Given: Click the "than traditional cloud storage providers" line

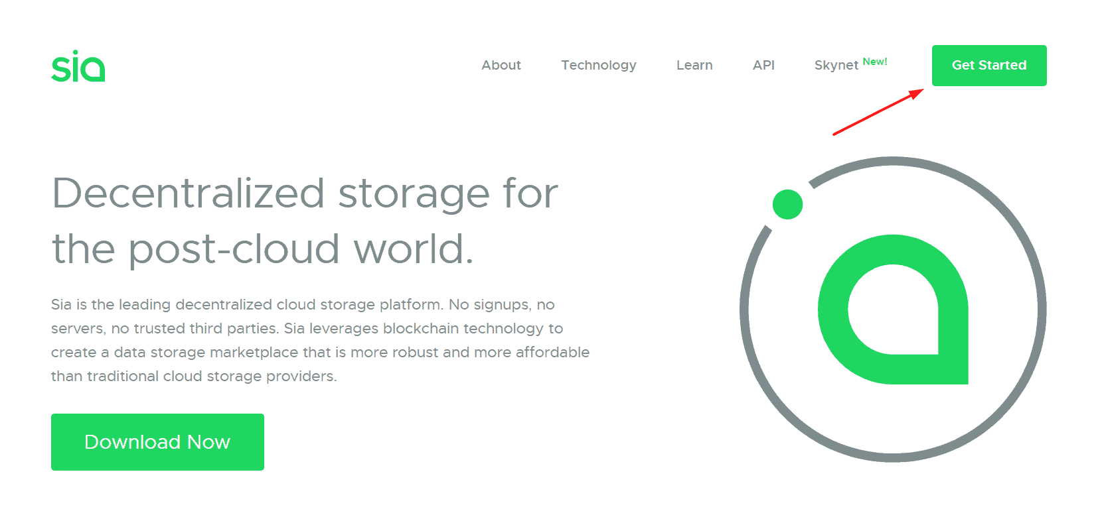Looking at the screenshot, I should [194, 376].
